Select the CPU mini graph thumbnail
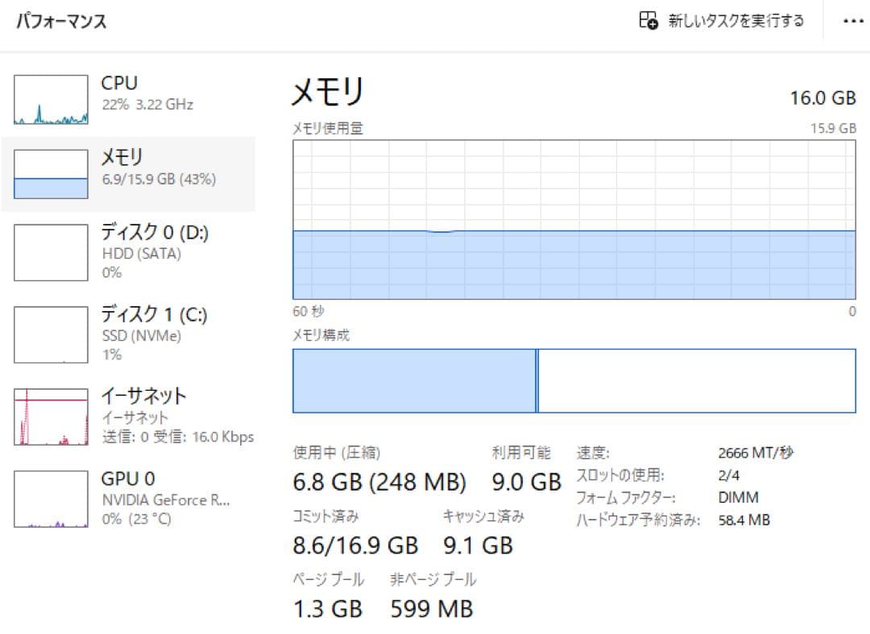Viewport: 870px width, 634px height. coord(51,100)
